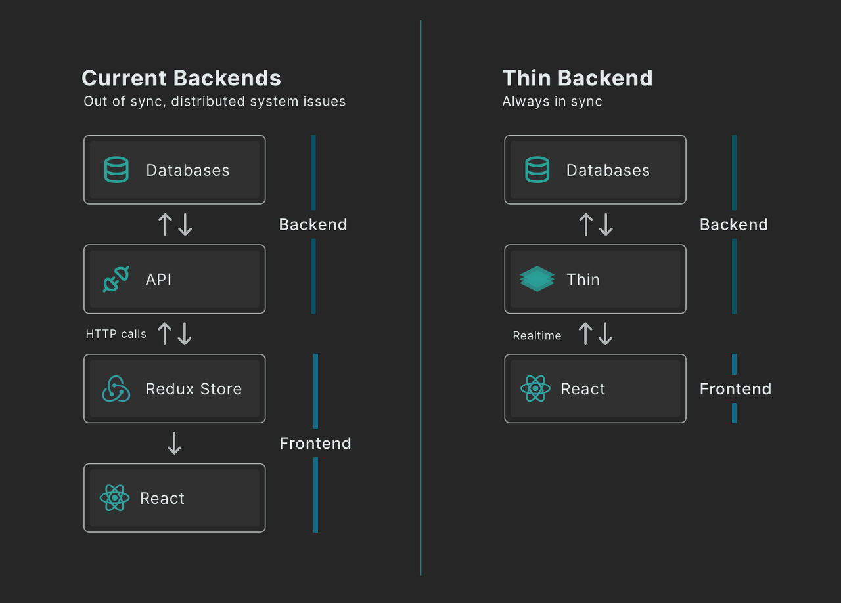Click arrows beside Realtime label

coord(595,334)
